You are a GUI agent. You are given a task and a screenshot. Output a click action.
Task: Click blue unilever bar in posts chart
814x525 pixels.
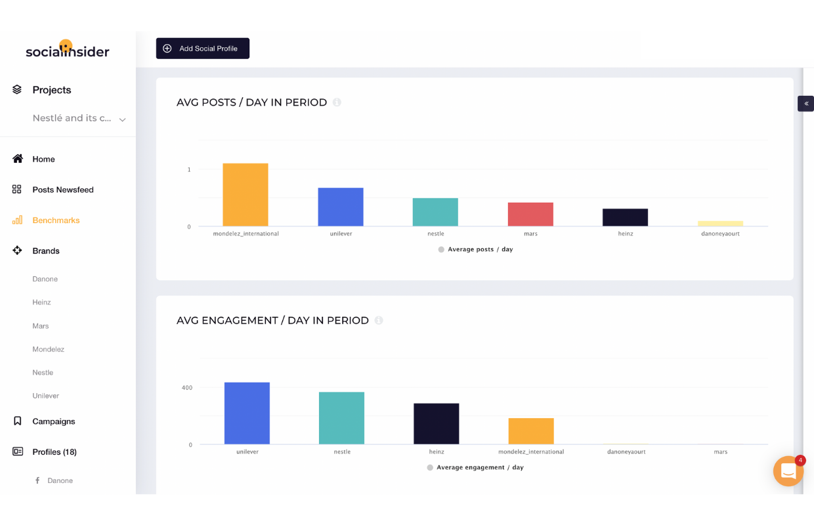tap(341, 207)
